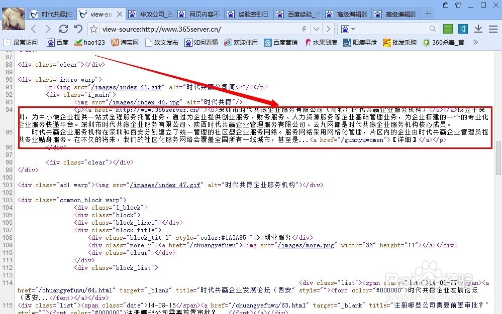502x314 pixels.
Task: Switch to the 百度经验 tab
Action: coord(298,14)
